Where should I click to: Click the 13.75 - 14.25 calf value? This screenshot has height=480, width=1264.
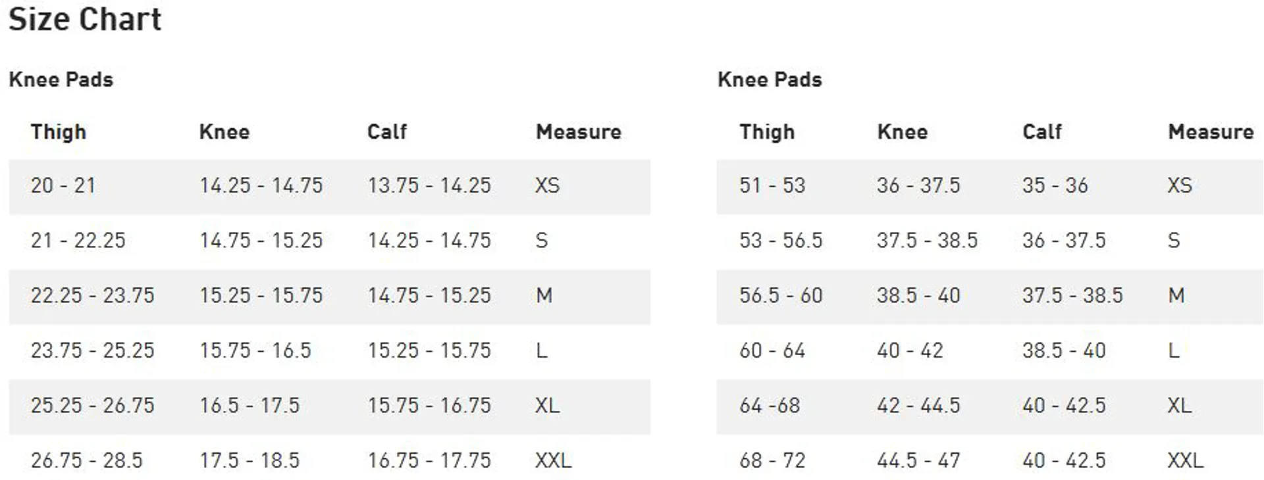pyautogui.click(x=429, y=185)
